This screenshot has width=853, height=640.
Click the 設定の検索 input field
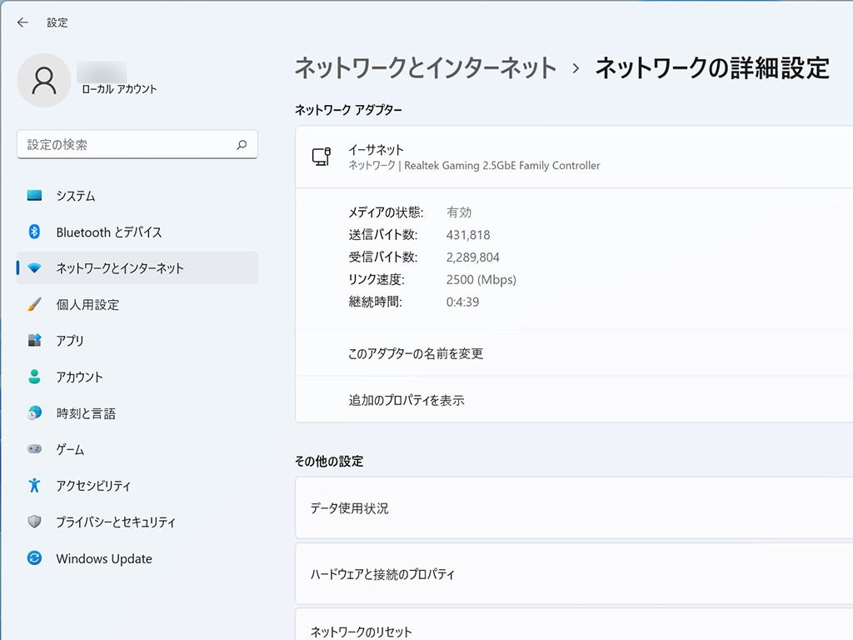click(x=125, y=145)
